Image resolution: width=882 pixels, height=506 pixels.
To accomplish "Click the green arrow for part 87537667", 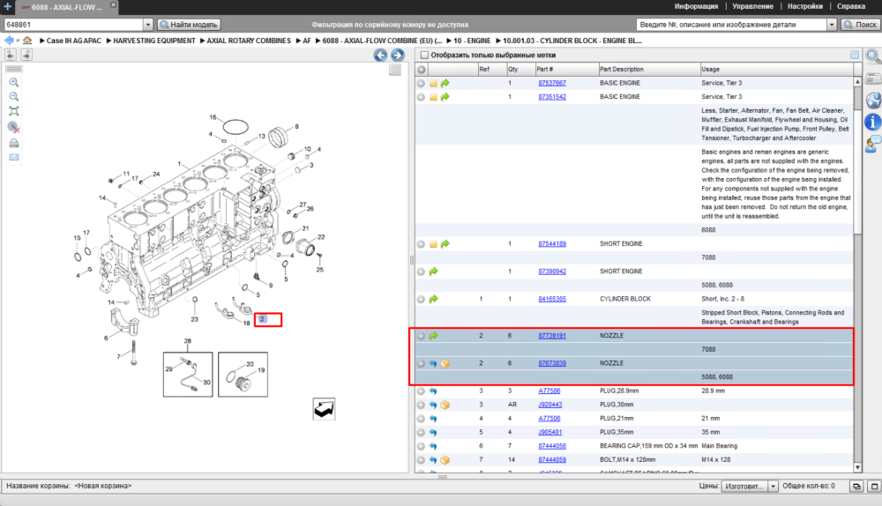I will pyautogui.click(x=445, y=83).
